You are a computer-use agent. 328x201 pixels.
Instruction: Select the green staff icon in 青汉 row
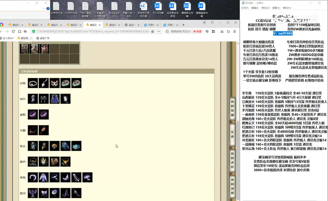pos(76,193)
